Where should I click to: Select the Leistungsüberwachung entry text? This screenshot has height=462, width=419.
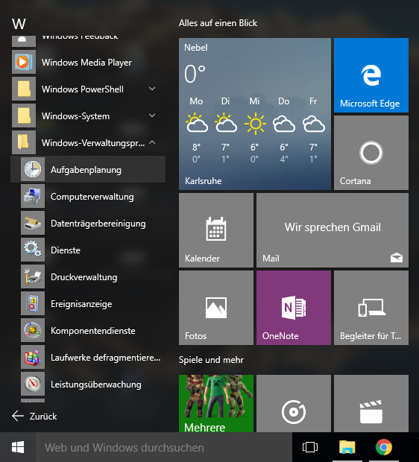[x=96, y=385]
